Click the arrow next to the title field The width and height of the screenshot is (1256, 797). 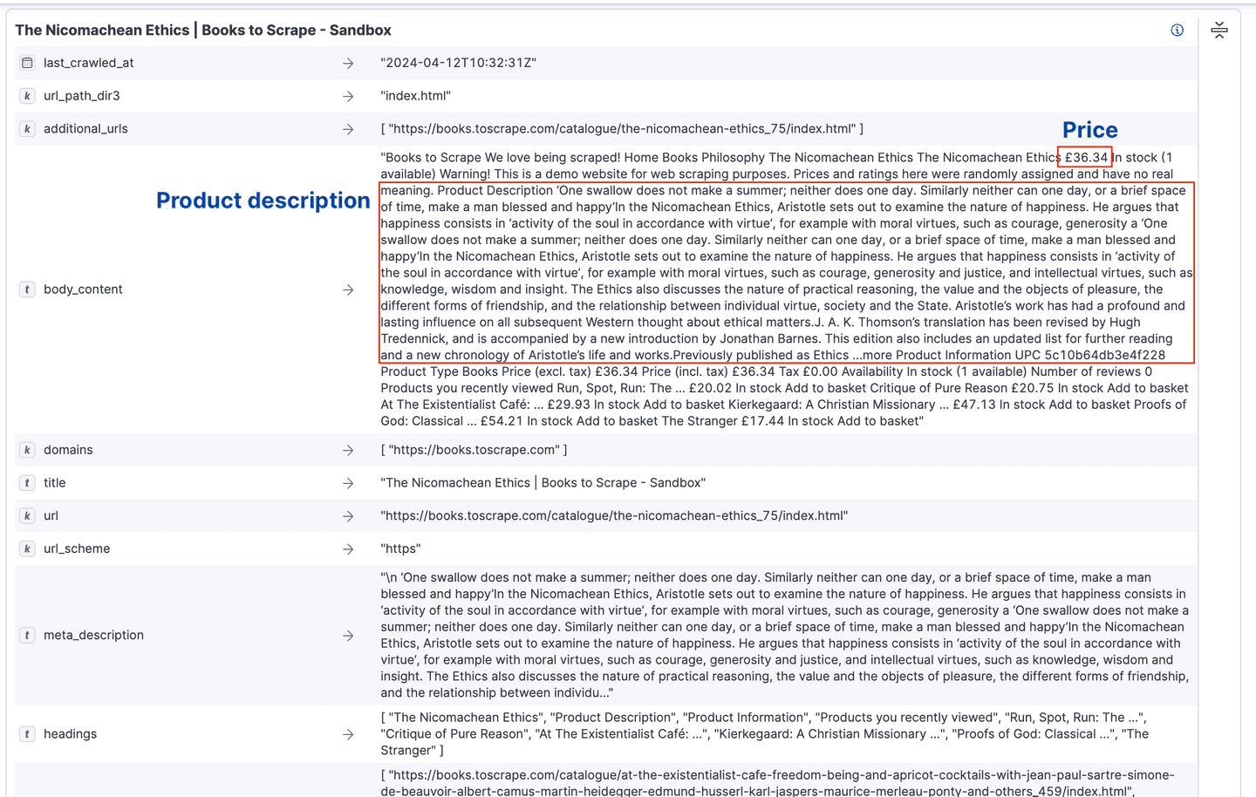348,482
